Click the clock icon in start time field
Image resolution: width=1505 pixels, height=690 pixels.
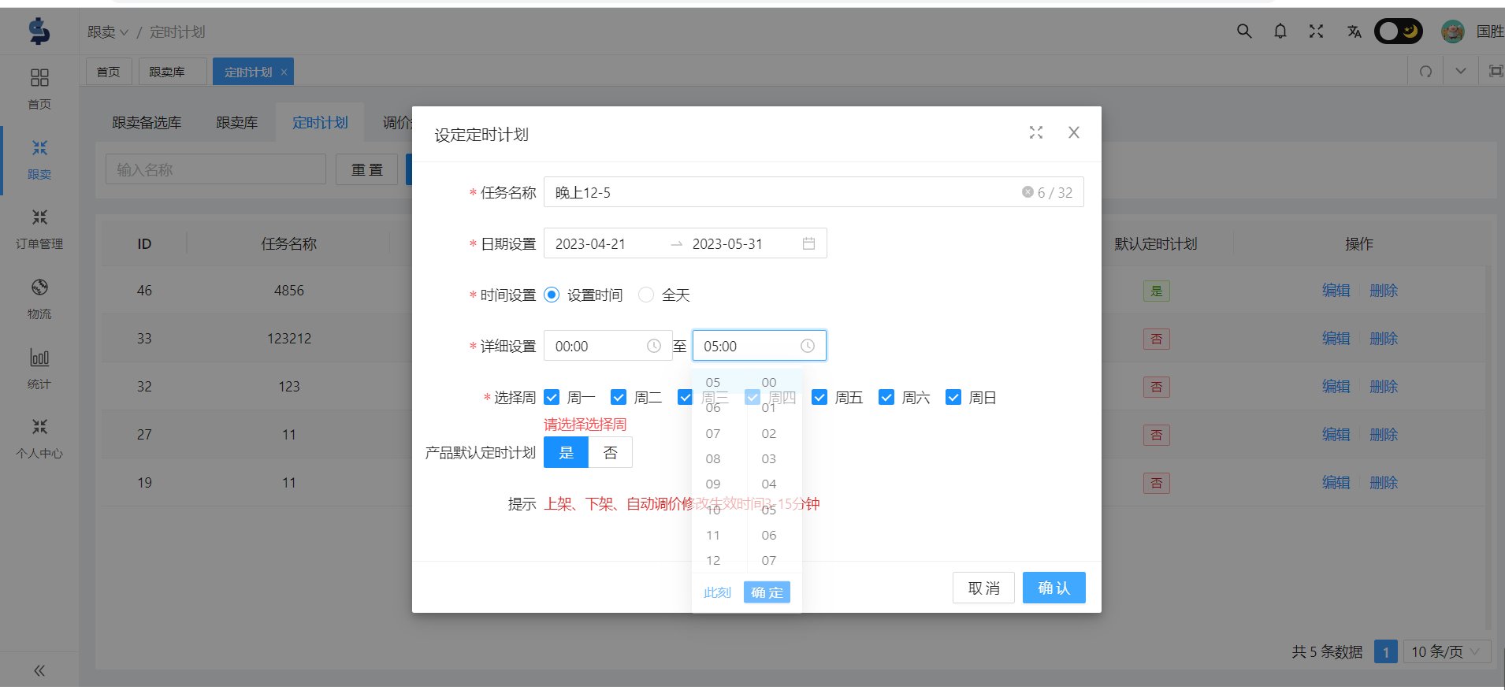[654, 346]
